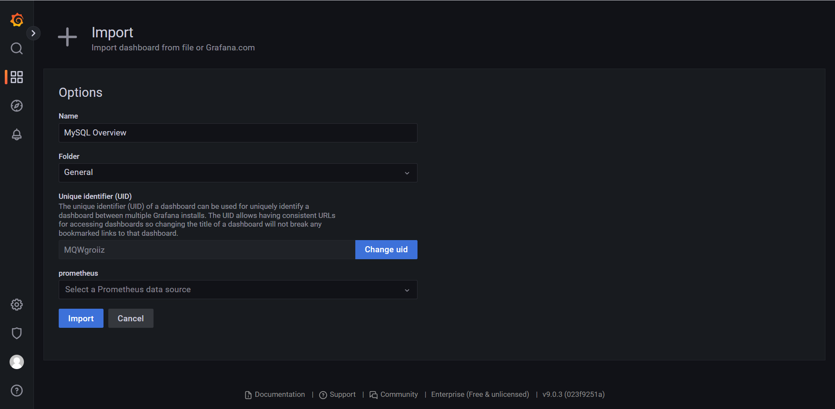This screenshot has width=835, height=409.
Task: Open the user profile avatar
Action: [x=17, y=362]
